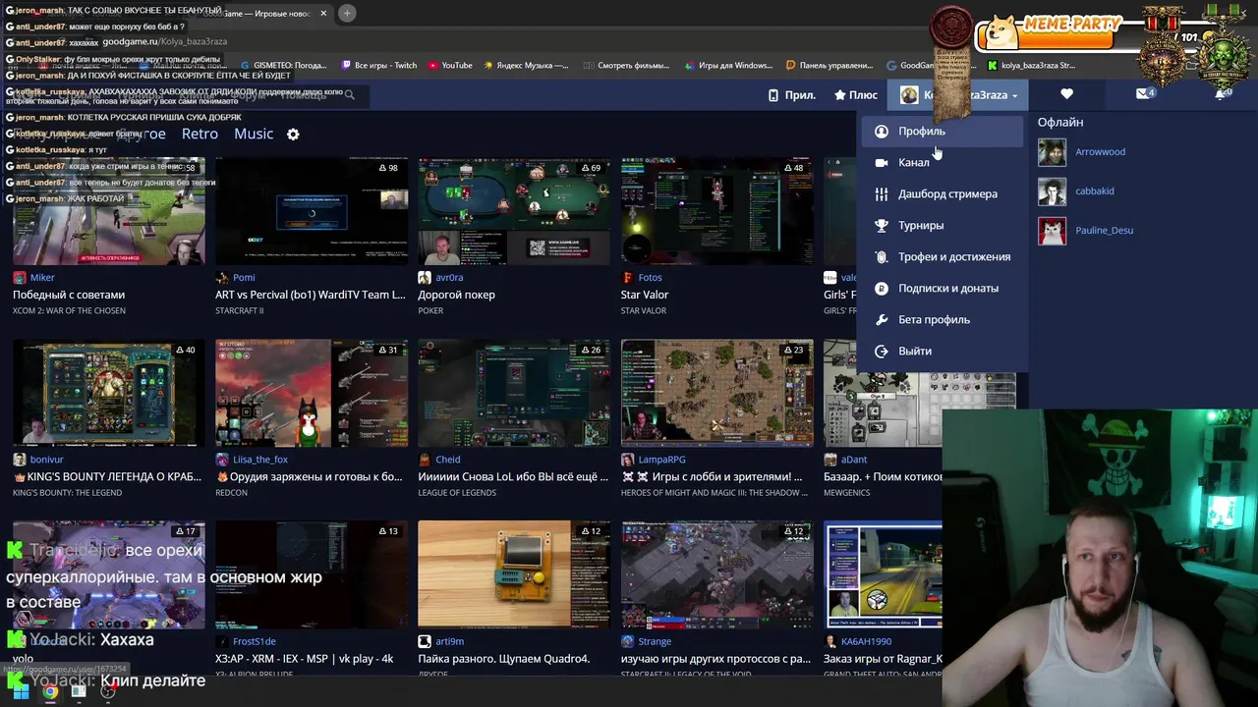The image size is (1258, 707).
Task: Click the Дашборд стримера sliders icon
Action: tap(882, 193)
